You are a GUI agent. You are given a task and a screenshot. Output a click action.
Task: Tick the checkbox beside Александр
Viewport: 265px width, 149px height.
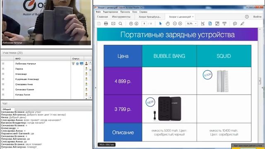coord(3,74)
